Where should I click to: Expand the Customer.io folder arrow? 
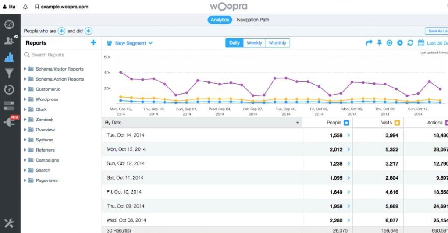click(25, 89)
